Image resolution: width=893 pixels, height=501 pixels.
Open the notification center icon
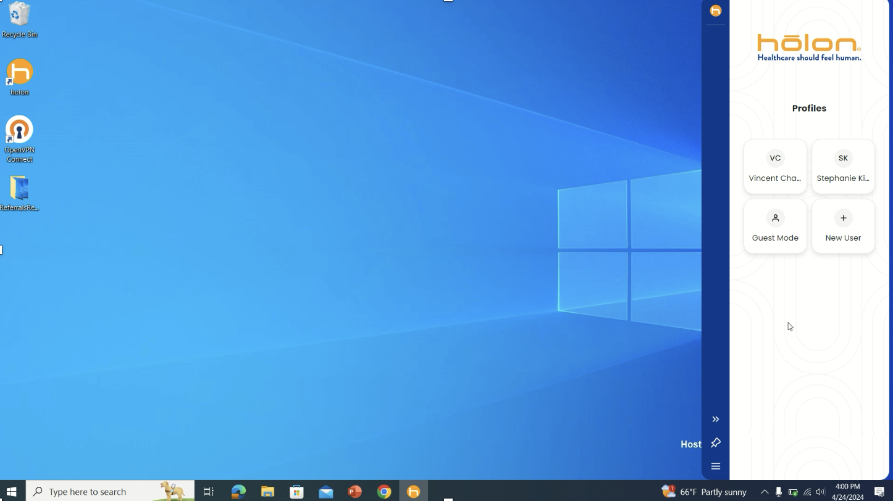click(879, 491)
